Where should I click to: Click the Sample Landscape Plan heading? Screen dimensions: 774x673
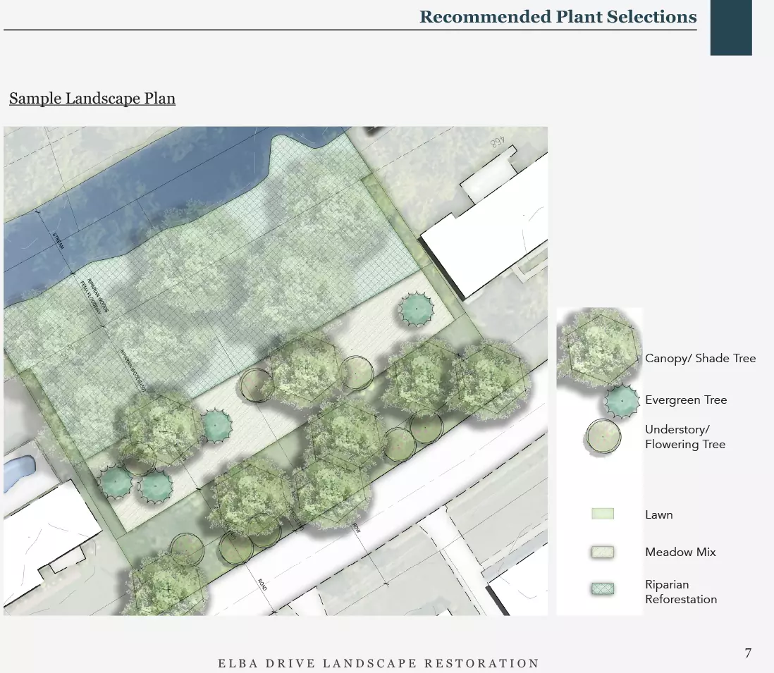tap(92, 98)
